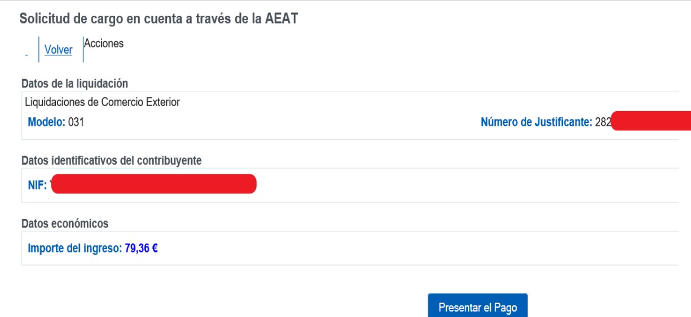The width and height of the screenshot is (691, 317).
Task: Select the Datos económicos heading
Action: click(64, 223)
